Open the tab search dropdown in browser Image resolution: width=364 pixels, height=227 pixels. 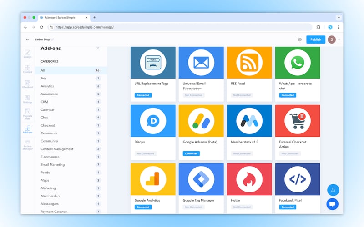pos(339,17)
